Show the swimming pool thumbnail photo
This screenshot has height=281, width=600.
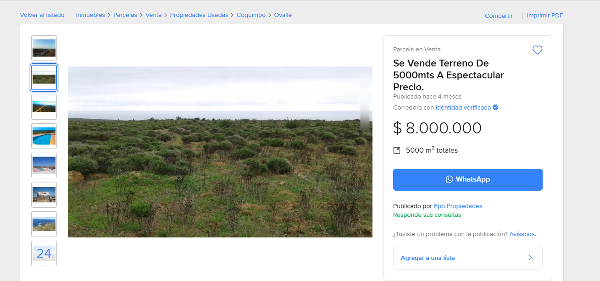point(44,136)
